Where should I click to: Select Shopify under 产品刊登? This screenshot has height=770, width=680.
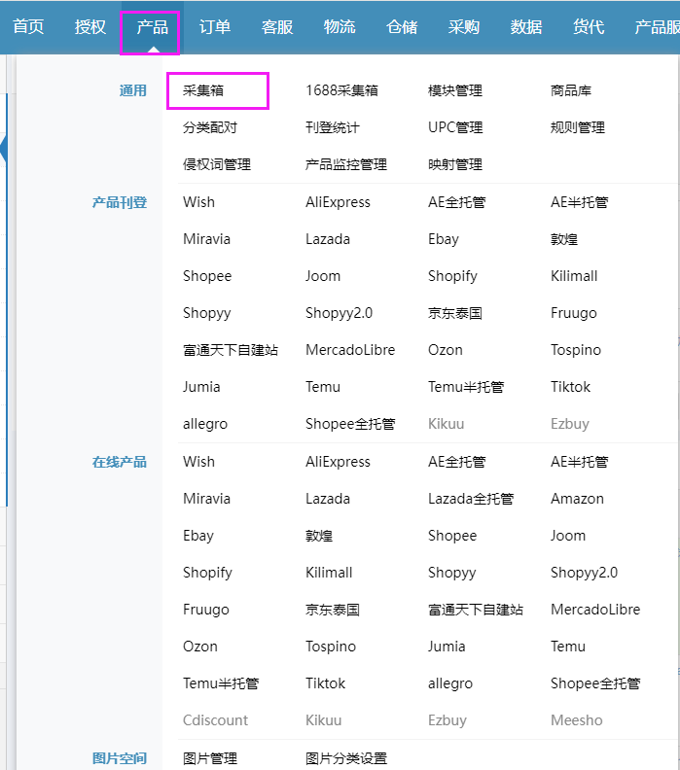tap(452, 276)
